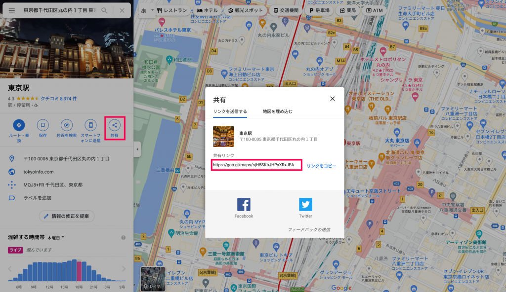The image size is (506, 292).
Task: Open the 木曜日 day dropdown
Action: pyautogui.click(x=56, y=238)
